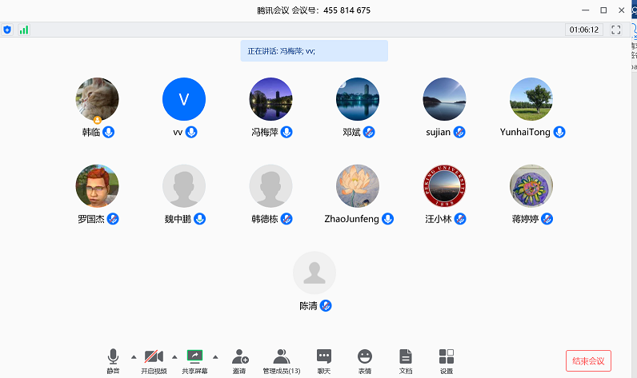Check network signal strength bars icon
Screen dimensions: 637x378
(24, 30)
